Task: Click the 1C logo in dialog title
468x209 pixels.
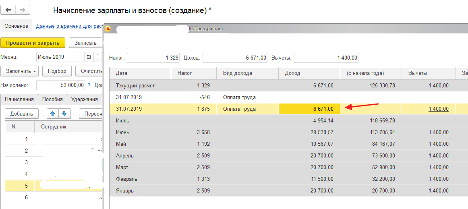Action: pyautogui.click(x=108, y=29)
